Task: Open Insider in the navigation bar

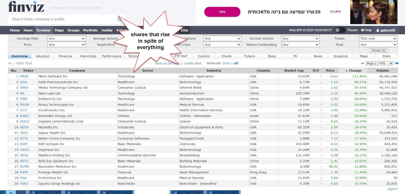Action: (107, 30)
